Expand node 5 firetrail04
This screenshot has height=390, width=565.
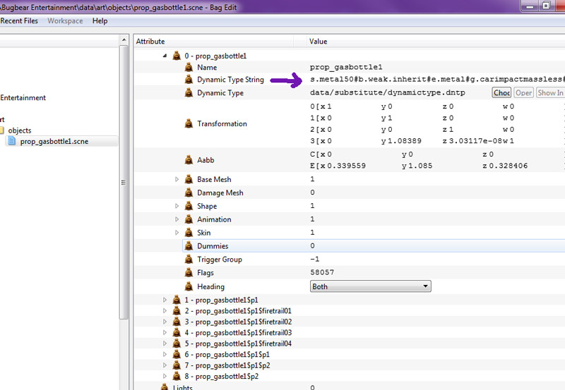click(x=165, y=343)
